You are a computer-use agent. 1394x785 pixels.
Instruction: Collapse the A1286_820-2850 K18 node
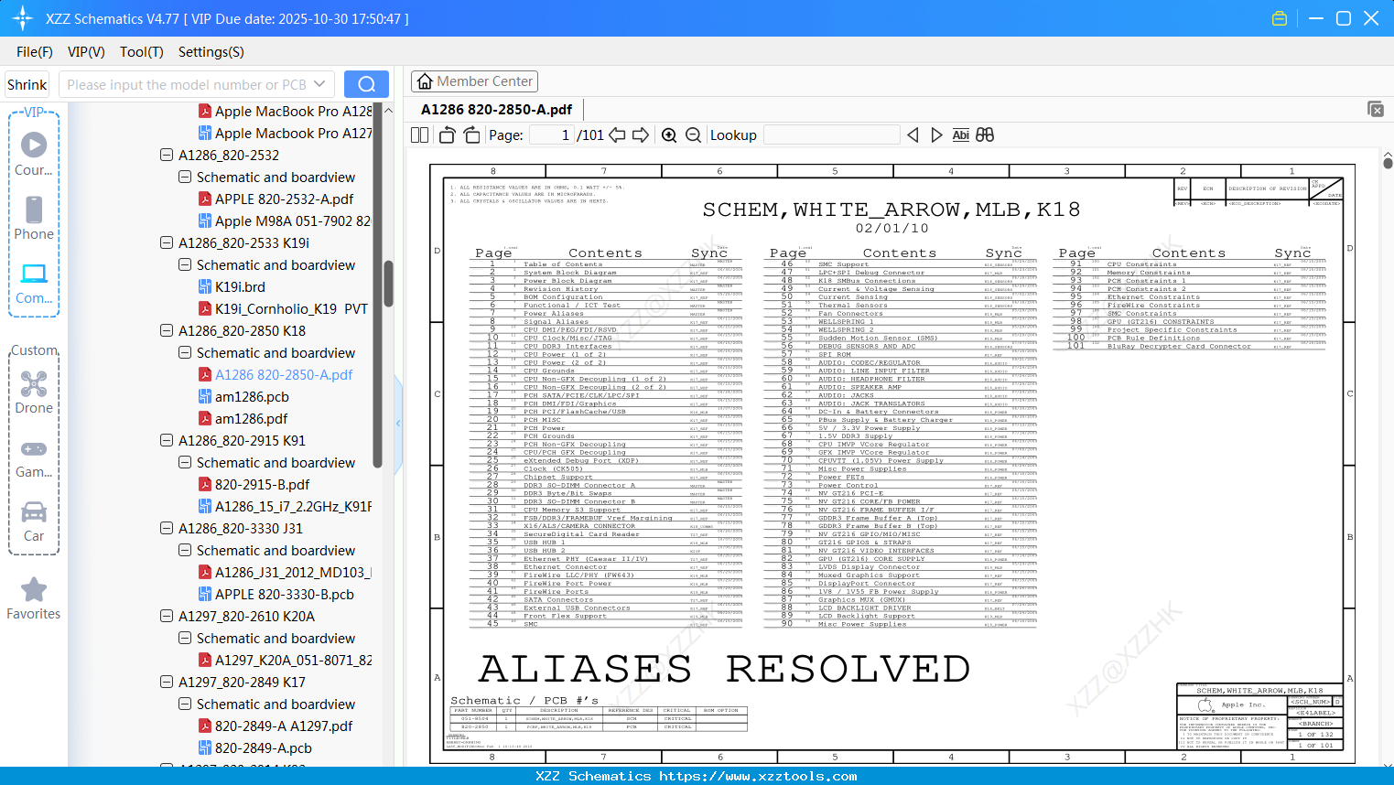[167, 330]
